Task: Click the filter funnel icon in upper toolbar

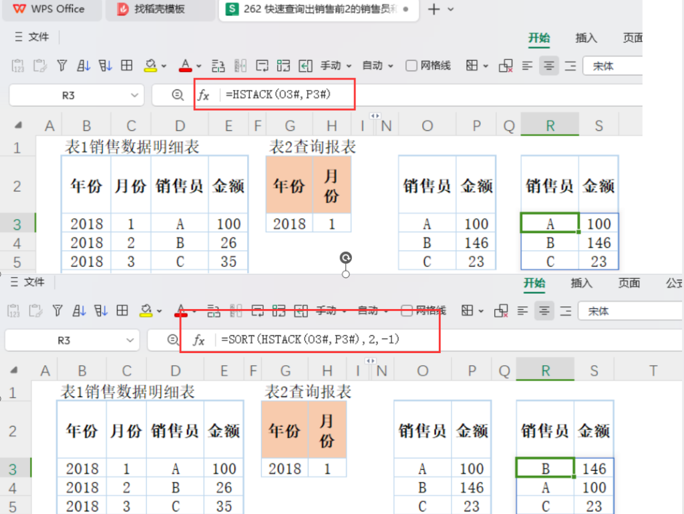Action: click(62, 66)
